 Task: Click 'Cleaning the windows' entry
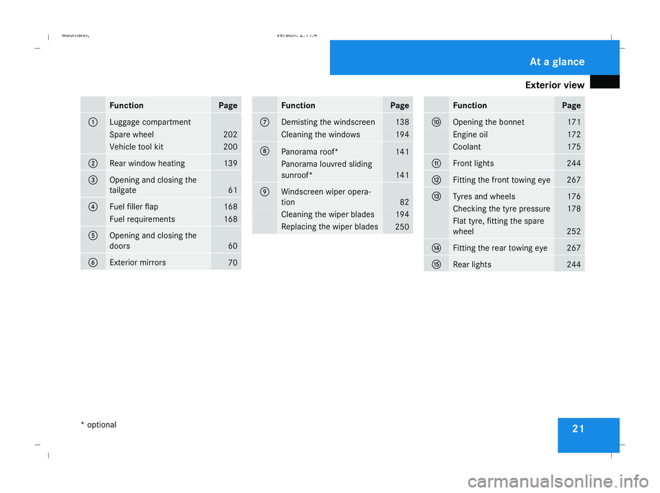[x=321, y=135]
